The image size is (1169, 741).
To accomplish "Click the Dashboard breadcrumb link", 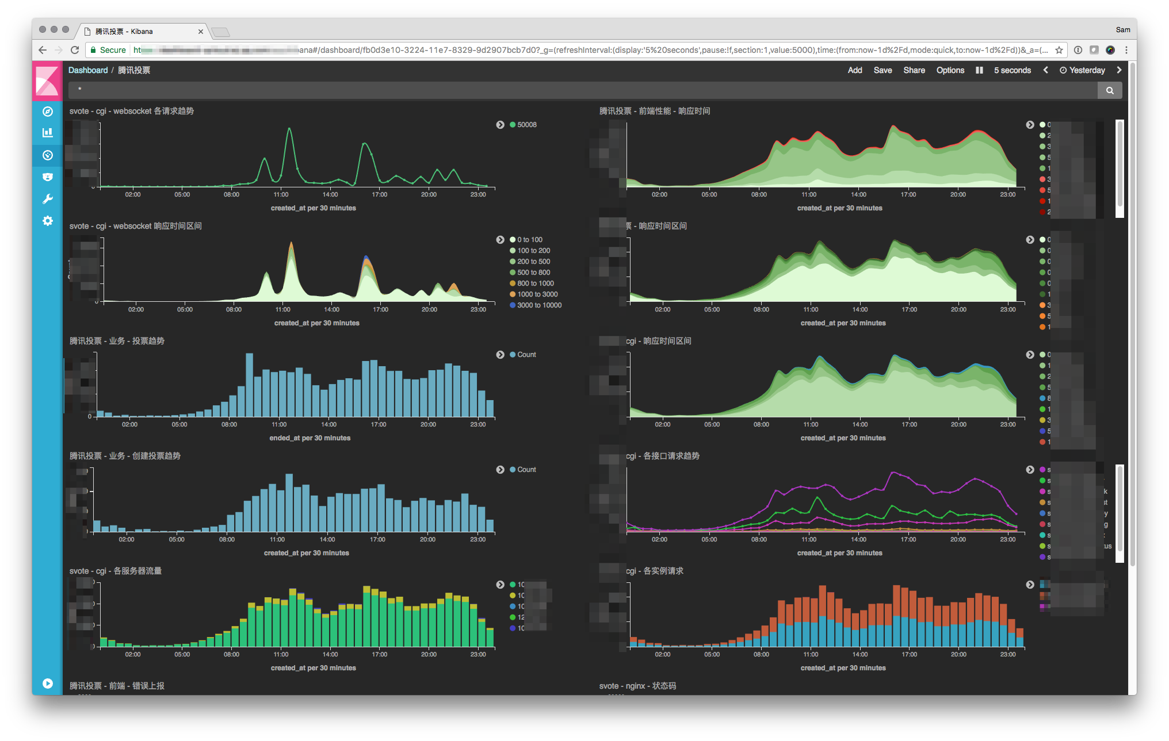I will coord(88,70).
